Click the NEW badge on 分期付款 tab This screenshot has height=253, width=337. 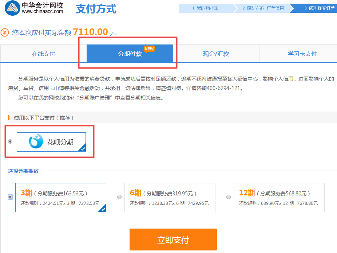(x=149, y=49)
